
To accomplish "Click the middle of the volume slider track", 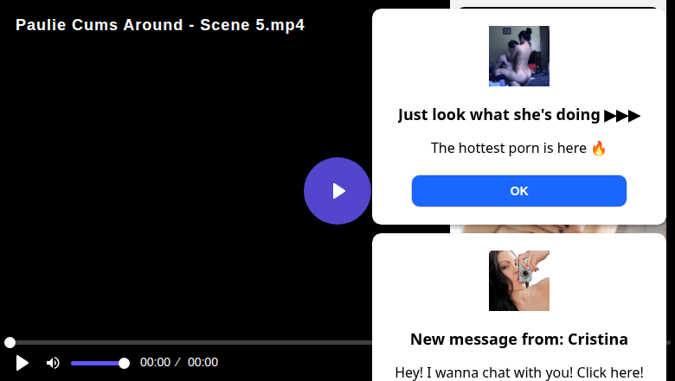I will [98, 363].
